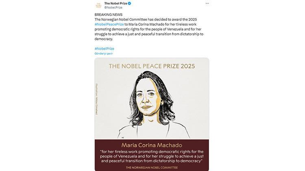
Task: Click the @NobelPrize handle
Action: [x=113, y=7]
